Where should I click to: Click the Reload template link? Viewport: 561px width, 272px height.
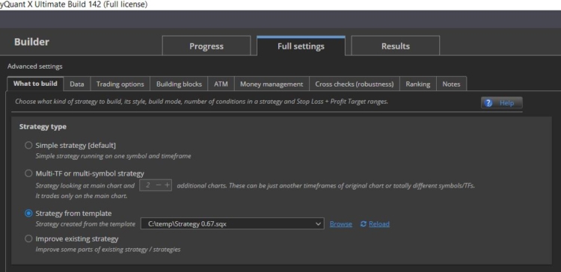(x=379, y=224)
